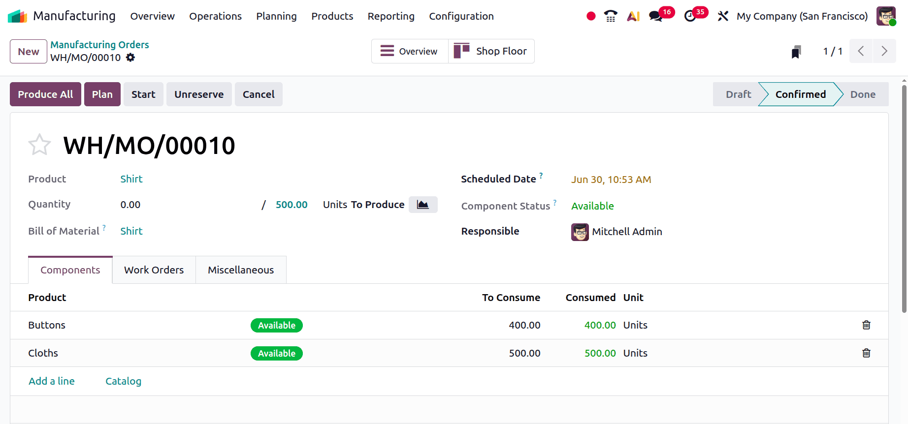This screenshot has height=424, width=908.
Task: Click the Cancel button
Action: [259, 94]
